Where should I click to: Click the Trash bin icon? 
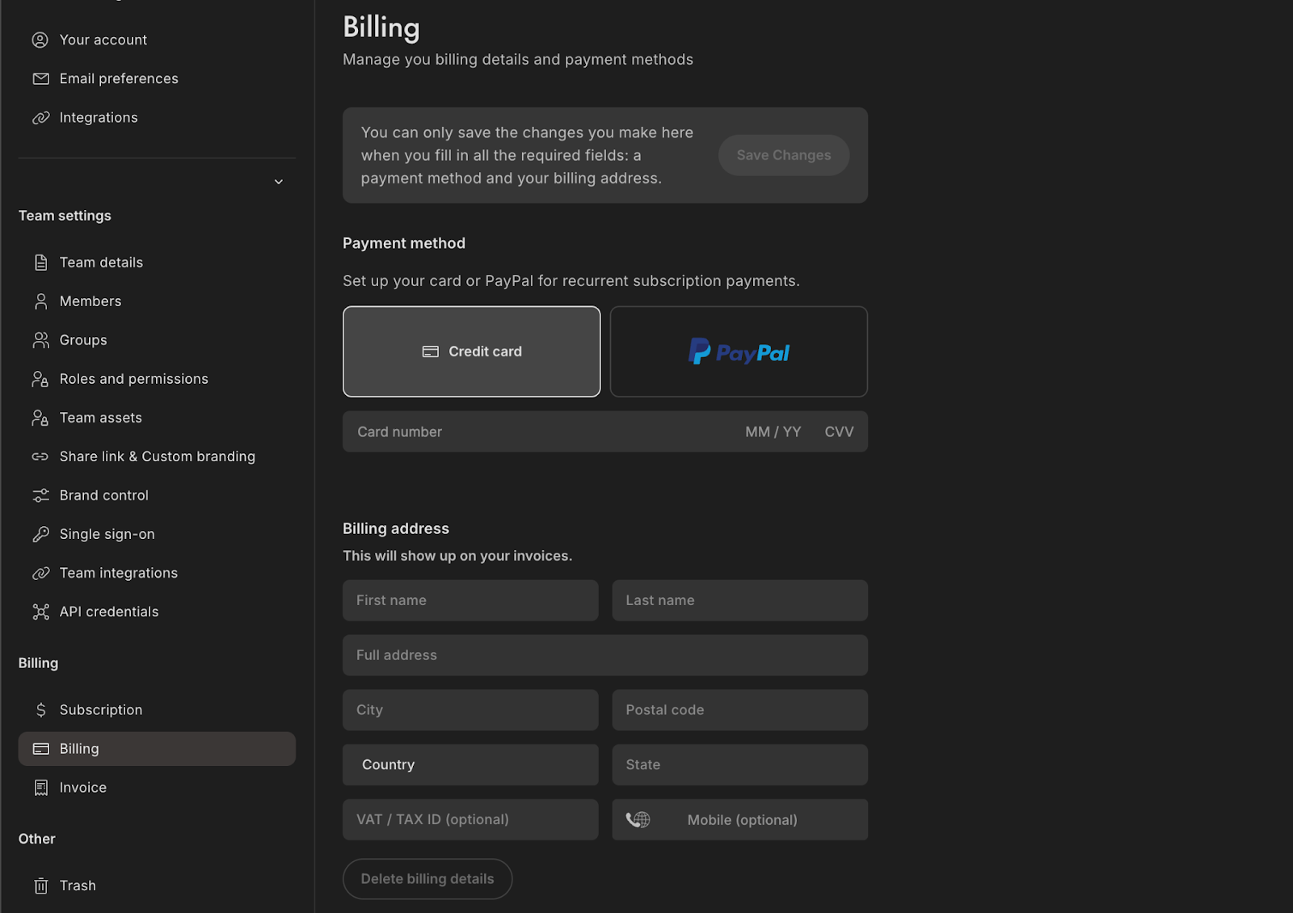[40, 886]
